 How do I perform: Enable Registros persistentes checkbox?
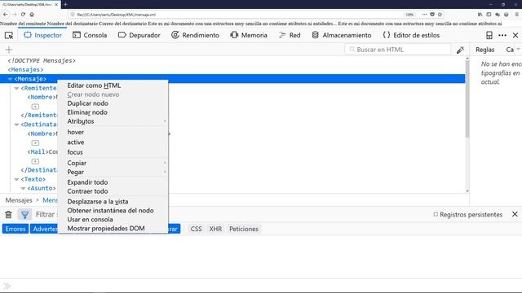pyautogui.click(x=436, y=215)
